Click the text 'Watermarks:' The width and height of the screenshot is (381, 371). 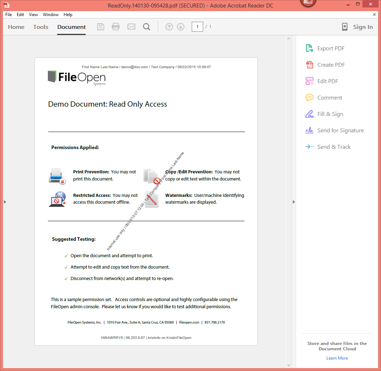(179, 195)
